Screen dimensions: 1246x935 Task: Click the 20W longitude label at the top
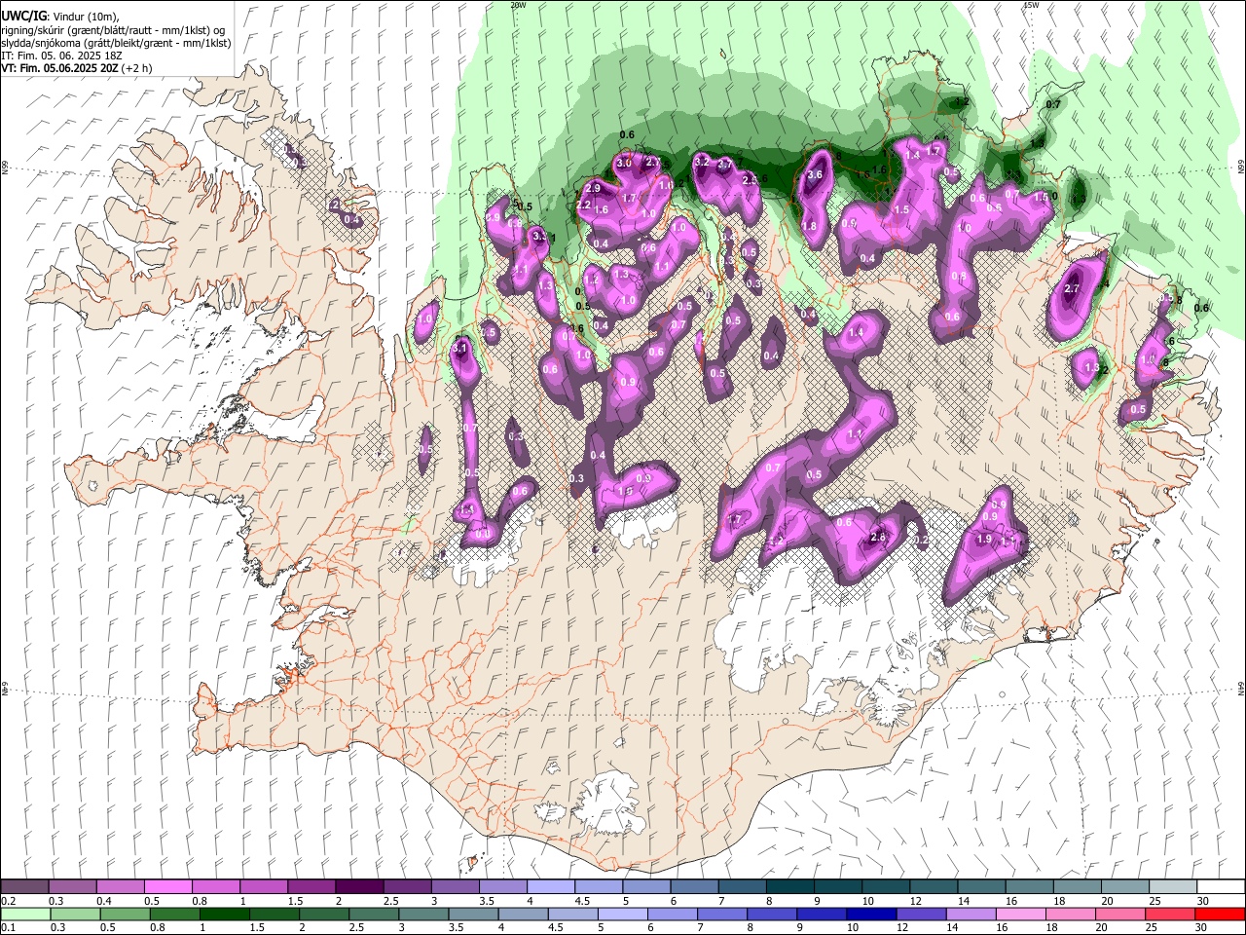point(518,5)
